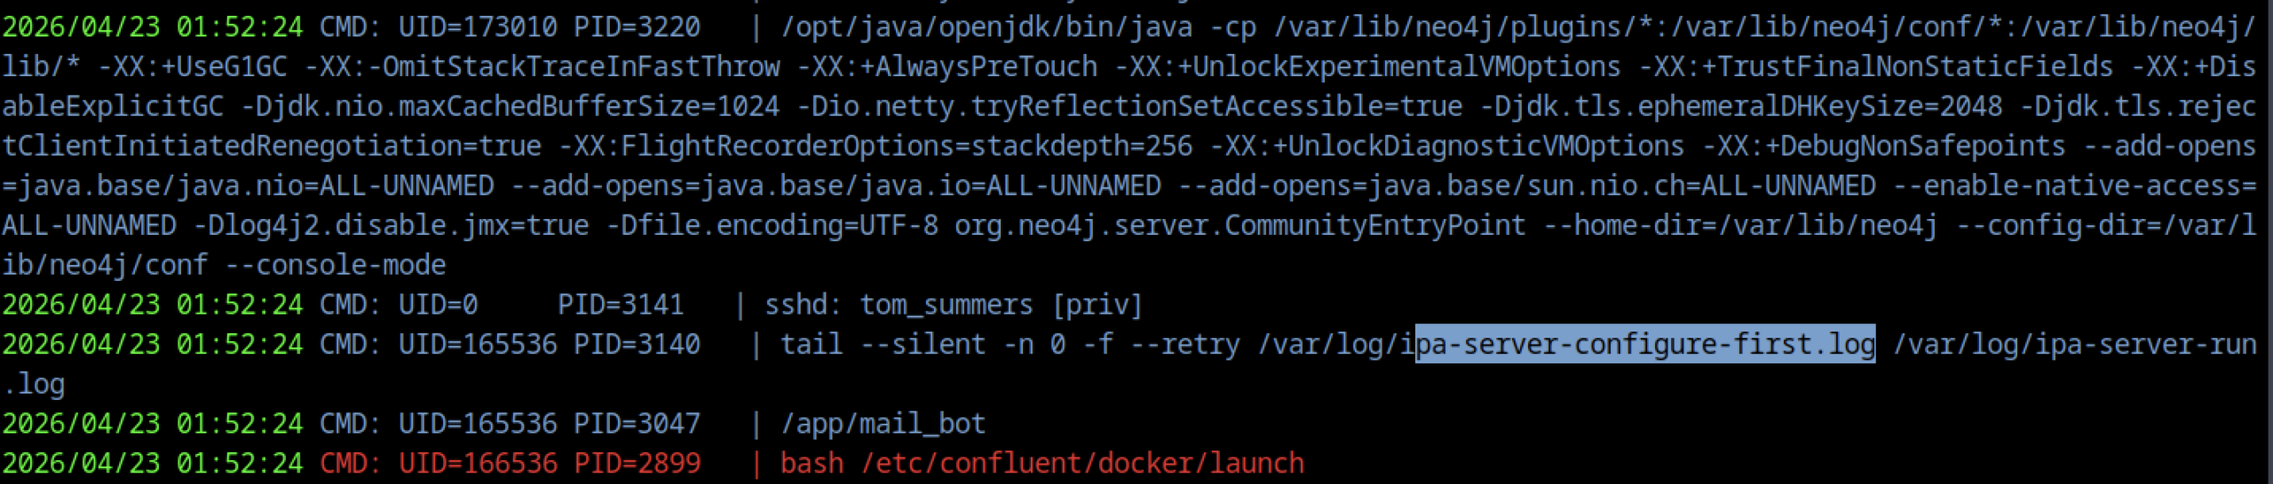2273x484 pixels.
Task: Click the -XX:FlightRecorderOptions=stackdepth=256 option
Action: tap(875, 145)
